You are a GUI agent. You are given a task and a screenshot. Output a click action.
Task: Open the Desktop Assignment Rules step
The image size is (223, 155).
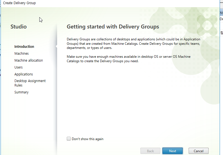coord(30,83)
